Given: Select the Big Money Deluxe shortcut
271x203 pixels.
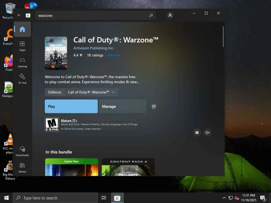Looking at the screenshot, I should tap(9, 170).
